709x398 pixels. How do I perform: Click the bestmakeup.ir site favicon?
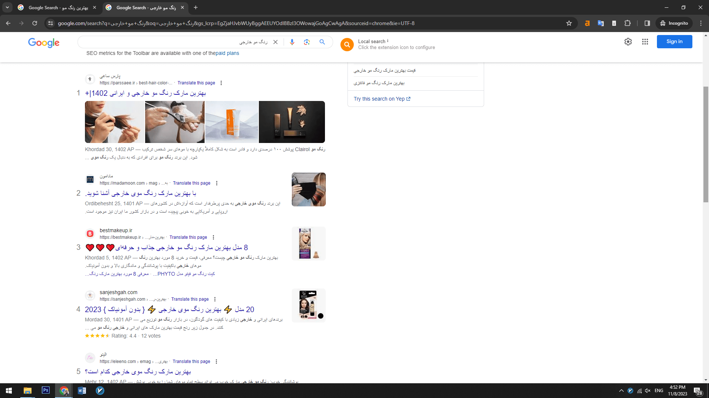pyautogui.click(x=90, y=234)
